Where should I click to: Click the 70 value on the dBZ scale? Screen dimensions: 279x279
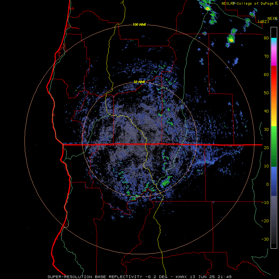[x=266, y=56]
